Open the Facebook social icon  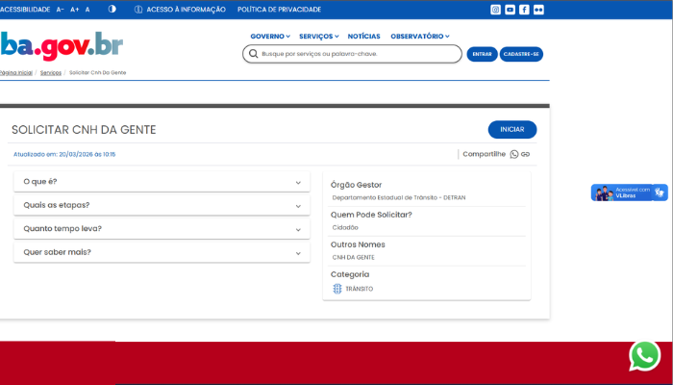coord(524,10)
